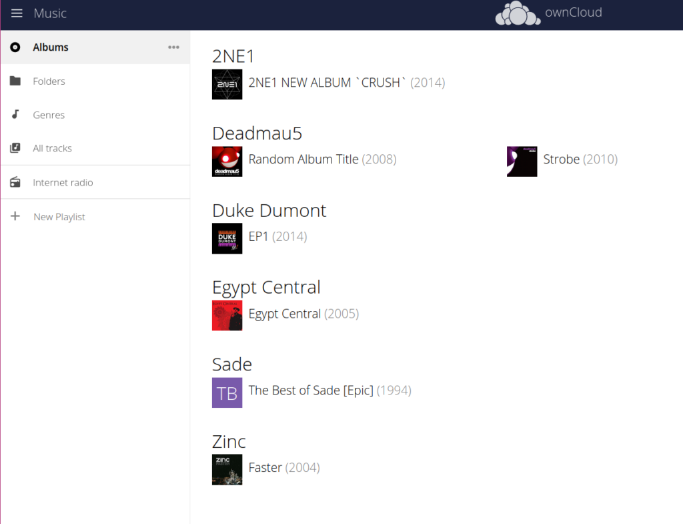
Task: Click the Genres music note icon
Action: pos(15,114)
